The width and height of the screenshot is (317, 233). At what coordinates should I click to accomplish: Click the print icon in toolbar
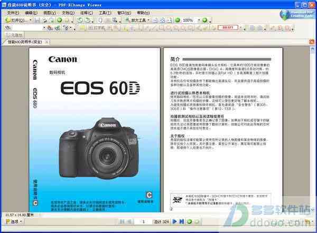44,20
